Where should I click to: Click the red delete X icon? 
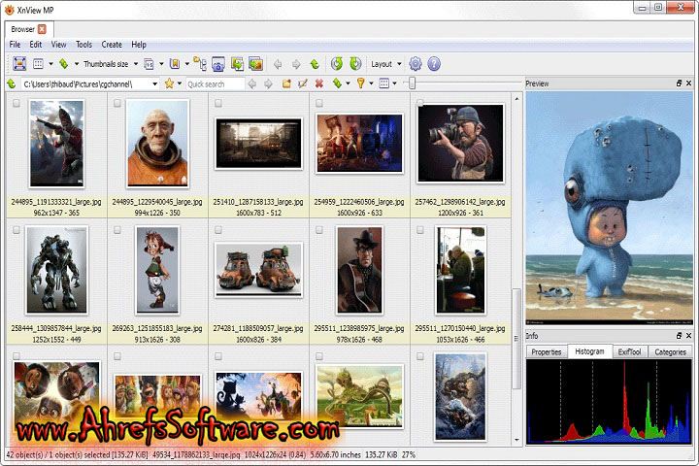(x=318, y=84)
